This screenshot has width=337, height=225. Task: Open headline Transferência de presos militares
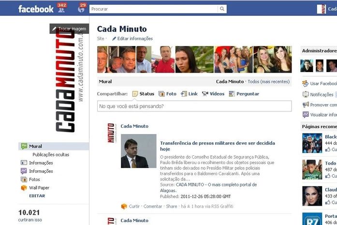tap(217, 146)
